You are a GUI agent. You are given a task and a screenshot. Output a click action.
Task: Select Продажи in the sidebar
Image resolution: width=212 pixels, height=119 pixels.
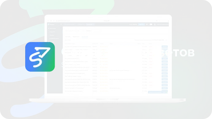pos(52,35)
